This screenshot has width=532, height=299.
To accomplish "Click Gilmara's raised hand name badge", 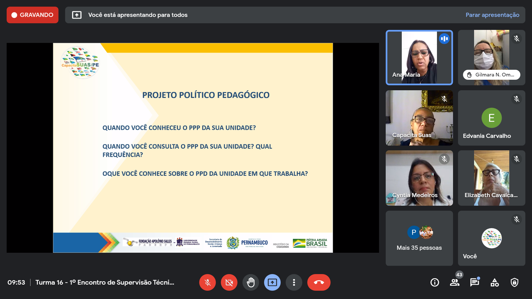I will pyautogui.click(x=491, y=75).
